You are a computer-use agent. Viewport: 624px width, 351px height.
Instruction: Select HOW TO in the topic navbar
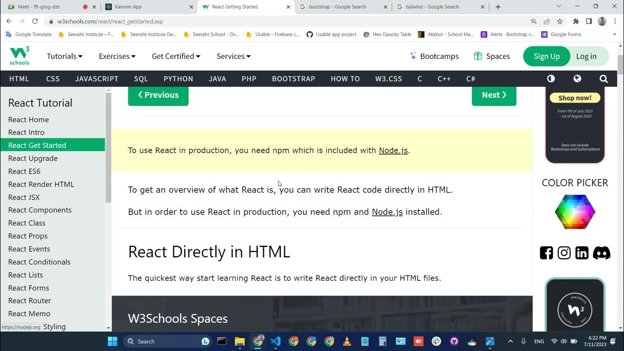345,78
